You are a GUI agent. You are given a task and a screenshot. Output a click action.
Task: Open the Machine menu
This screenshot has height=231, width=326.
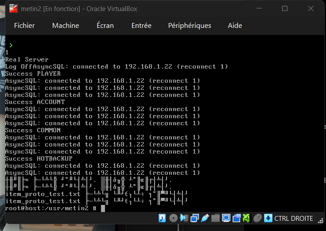pos(66,26)
